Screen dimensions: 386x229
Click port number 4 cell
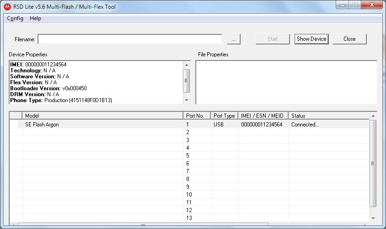pos(197,147)
